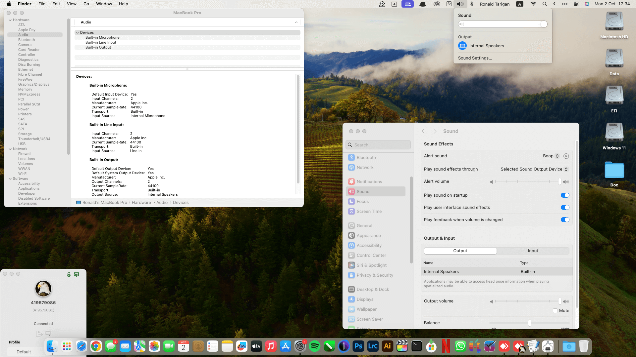The image size is (636, 357).
Task: Switch to the Input tab
Action: click(533, 251)
